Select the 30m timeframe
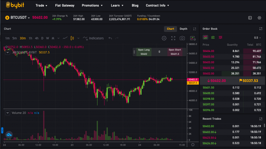Image resolution: width=266 pixels, height=149 pixels. 23,38
